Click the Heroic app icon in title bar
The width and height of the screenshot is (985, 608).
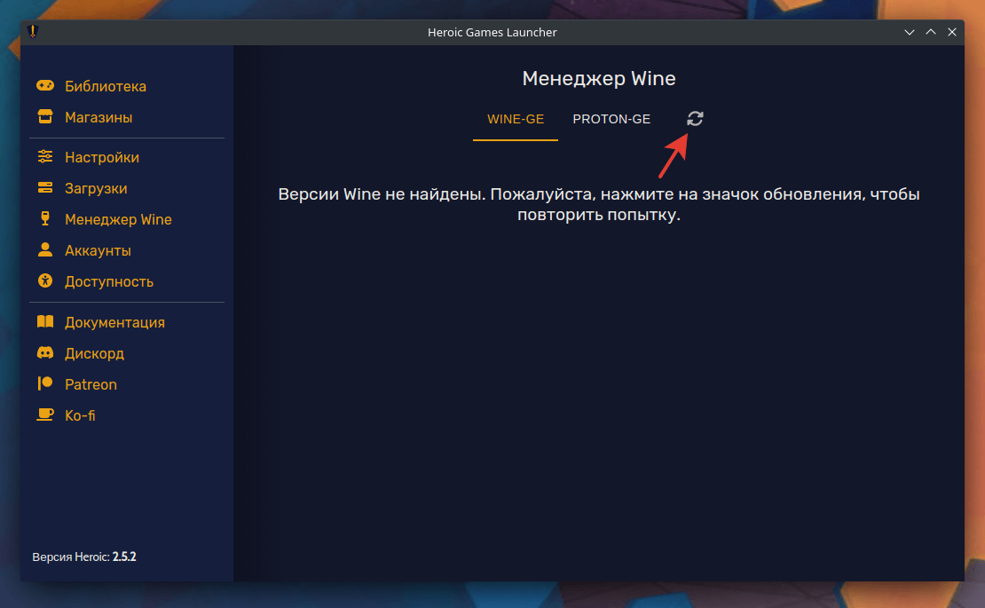point(34,31)
